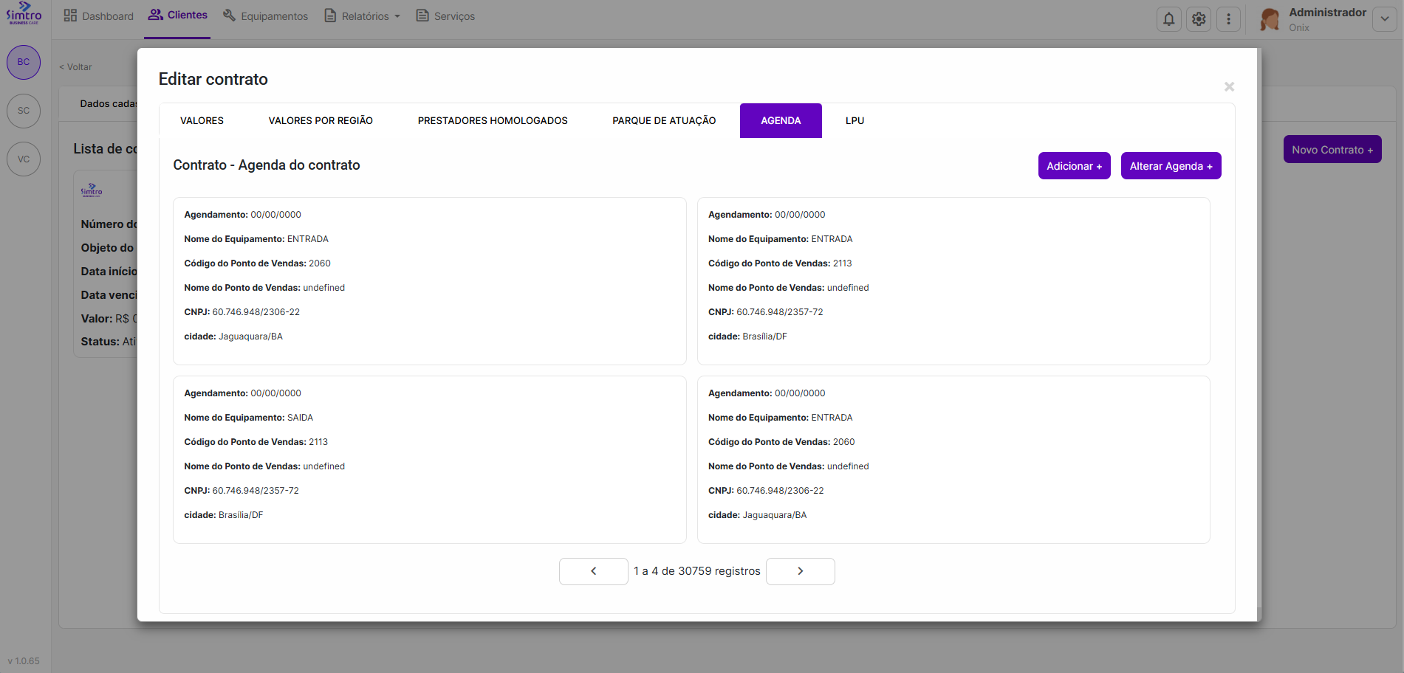
Task: Open the vertical three-dot options menu
Action: click(1228, 19)
